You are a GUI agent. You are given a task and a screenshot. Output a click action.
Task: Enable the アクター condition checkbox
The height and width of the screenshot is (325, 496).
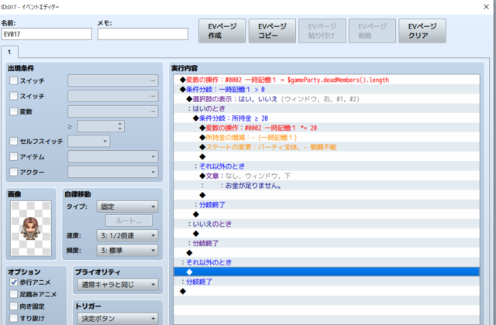pos(14,172)
